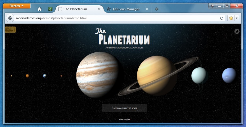Switch to the Add-ons Manager tab
This screenshot has width=246, height=127.
tap(126, 9)
